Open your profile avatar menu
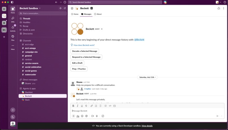 click(x=13, y=124)
